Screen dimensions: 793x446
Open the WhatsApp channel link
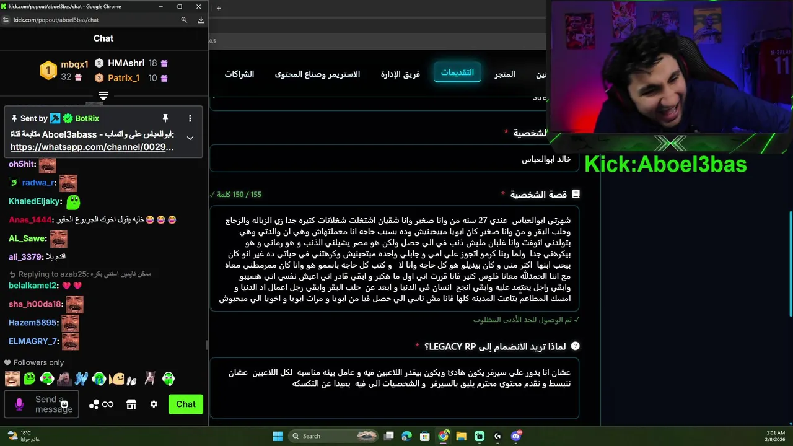point(92,147)
